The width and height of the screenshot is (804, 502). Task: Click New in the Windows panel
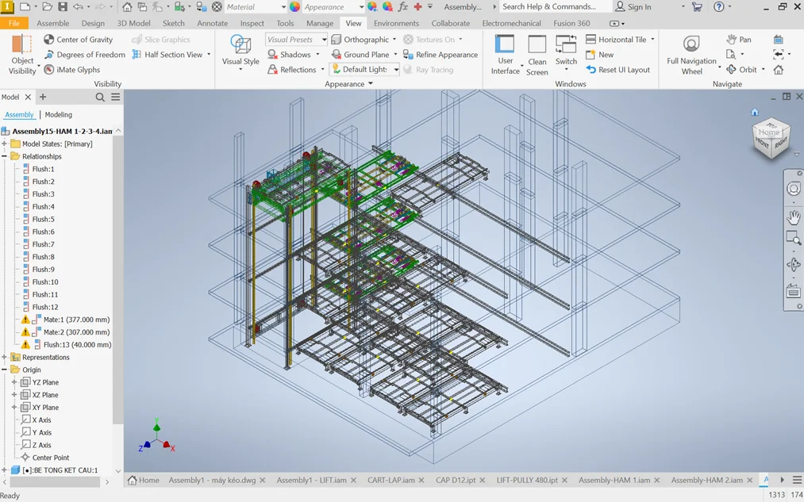(x=600, y=54)
